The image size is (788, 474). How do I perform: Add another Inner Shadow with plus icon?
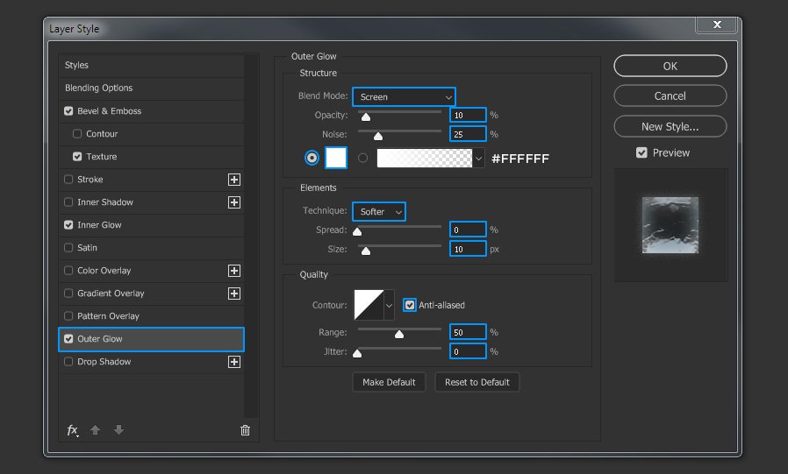click(x=234, y=202)
